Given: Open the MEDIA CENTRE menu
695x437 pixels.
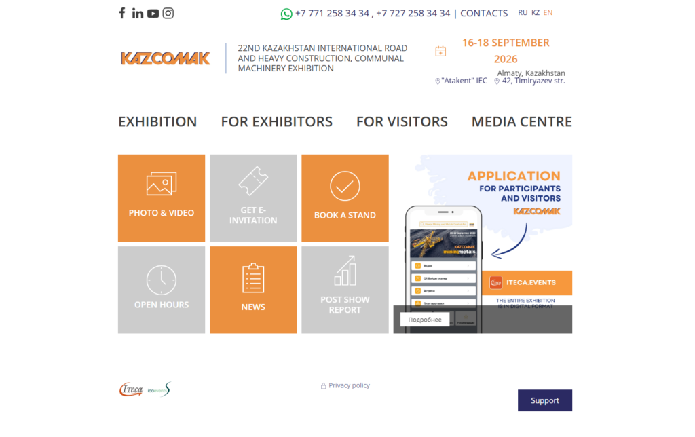Looking at the screenshot, I should [521, 122].
